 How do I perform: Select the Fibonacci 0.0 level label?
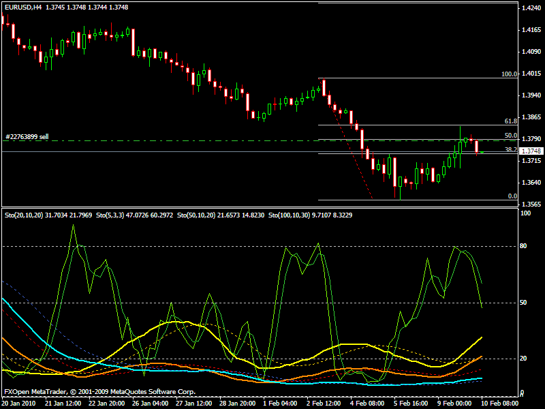[x=512, y=196]
